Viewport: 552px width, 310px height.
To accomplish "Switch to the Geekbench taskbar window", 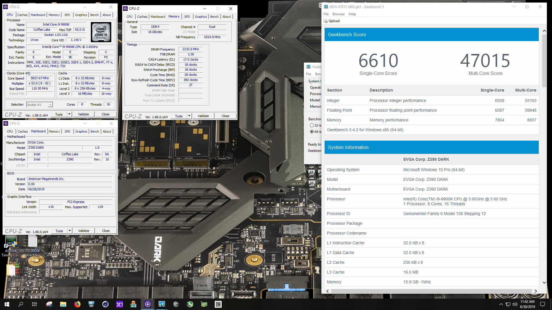I will tap(162, 304).
